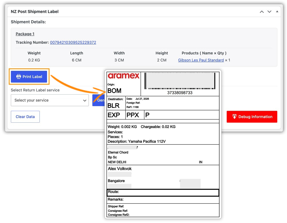
Task: Click the BOM origin code on label
Action: 114,91
